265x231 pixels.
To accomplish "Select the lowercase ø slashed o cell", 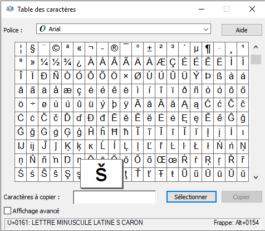I will 44,105.
